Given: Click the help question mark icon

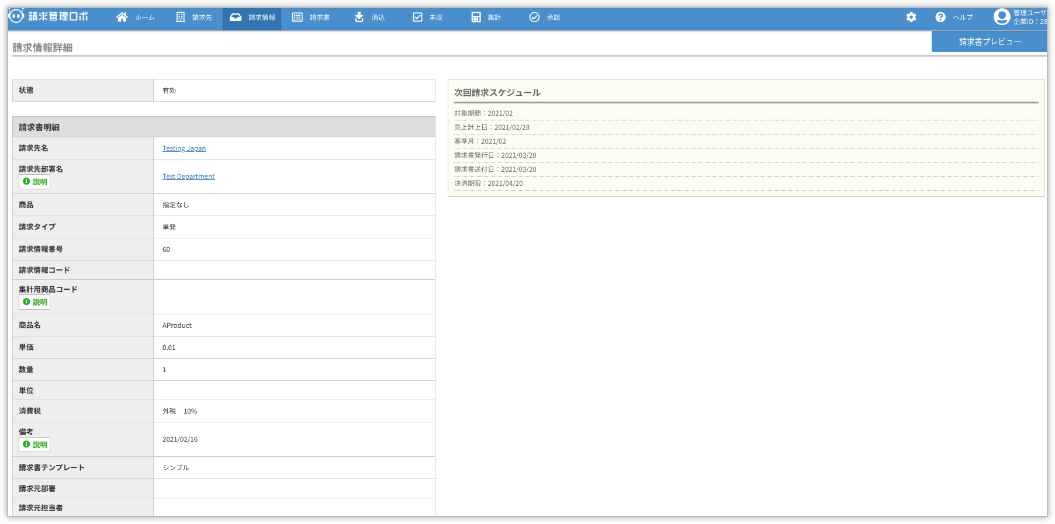Looking at the screenshot, I should pyautogui.click(x=940, y=17).
